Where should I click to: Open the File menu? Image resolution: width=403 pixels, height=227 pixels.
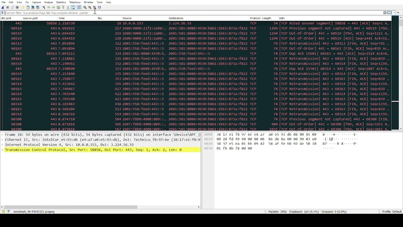pos(3,2)
